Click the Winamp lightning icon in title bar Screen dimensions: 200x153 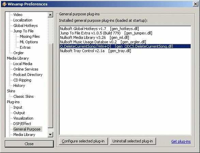point(4,4)
